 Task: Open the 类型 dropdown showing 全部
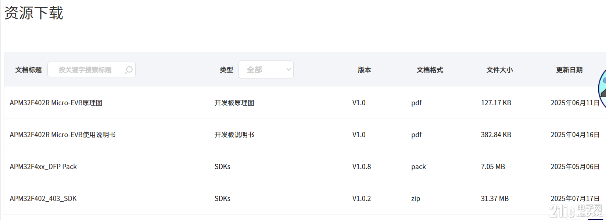[266, 70]
